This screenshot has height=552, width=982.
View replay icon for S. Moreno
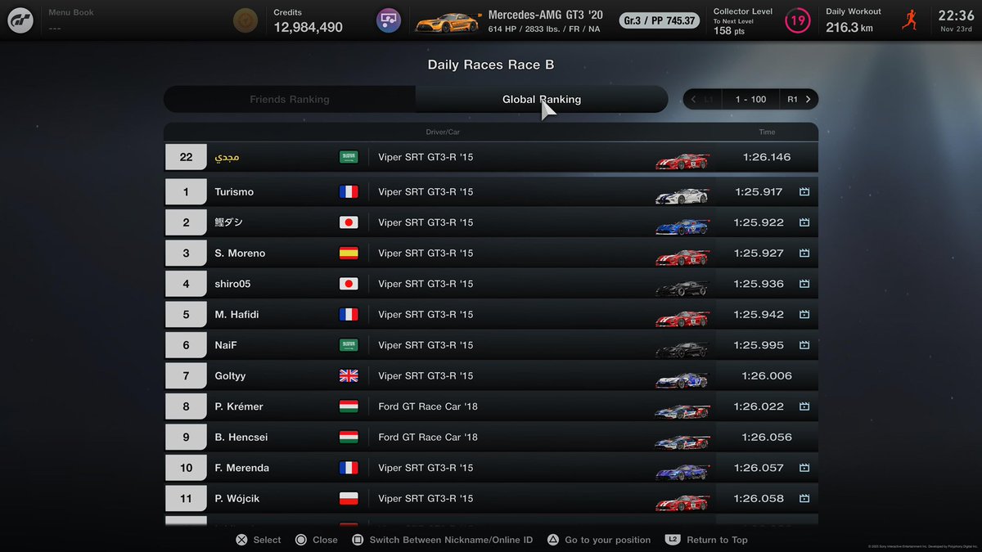[x=804, y=254]
